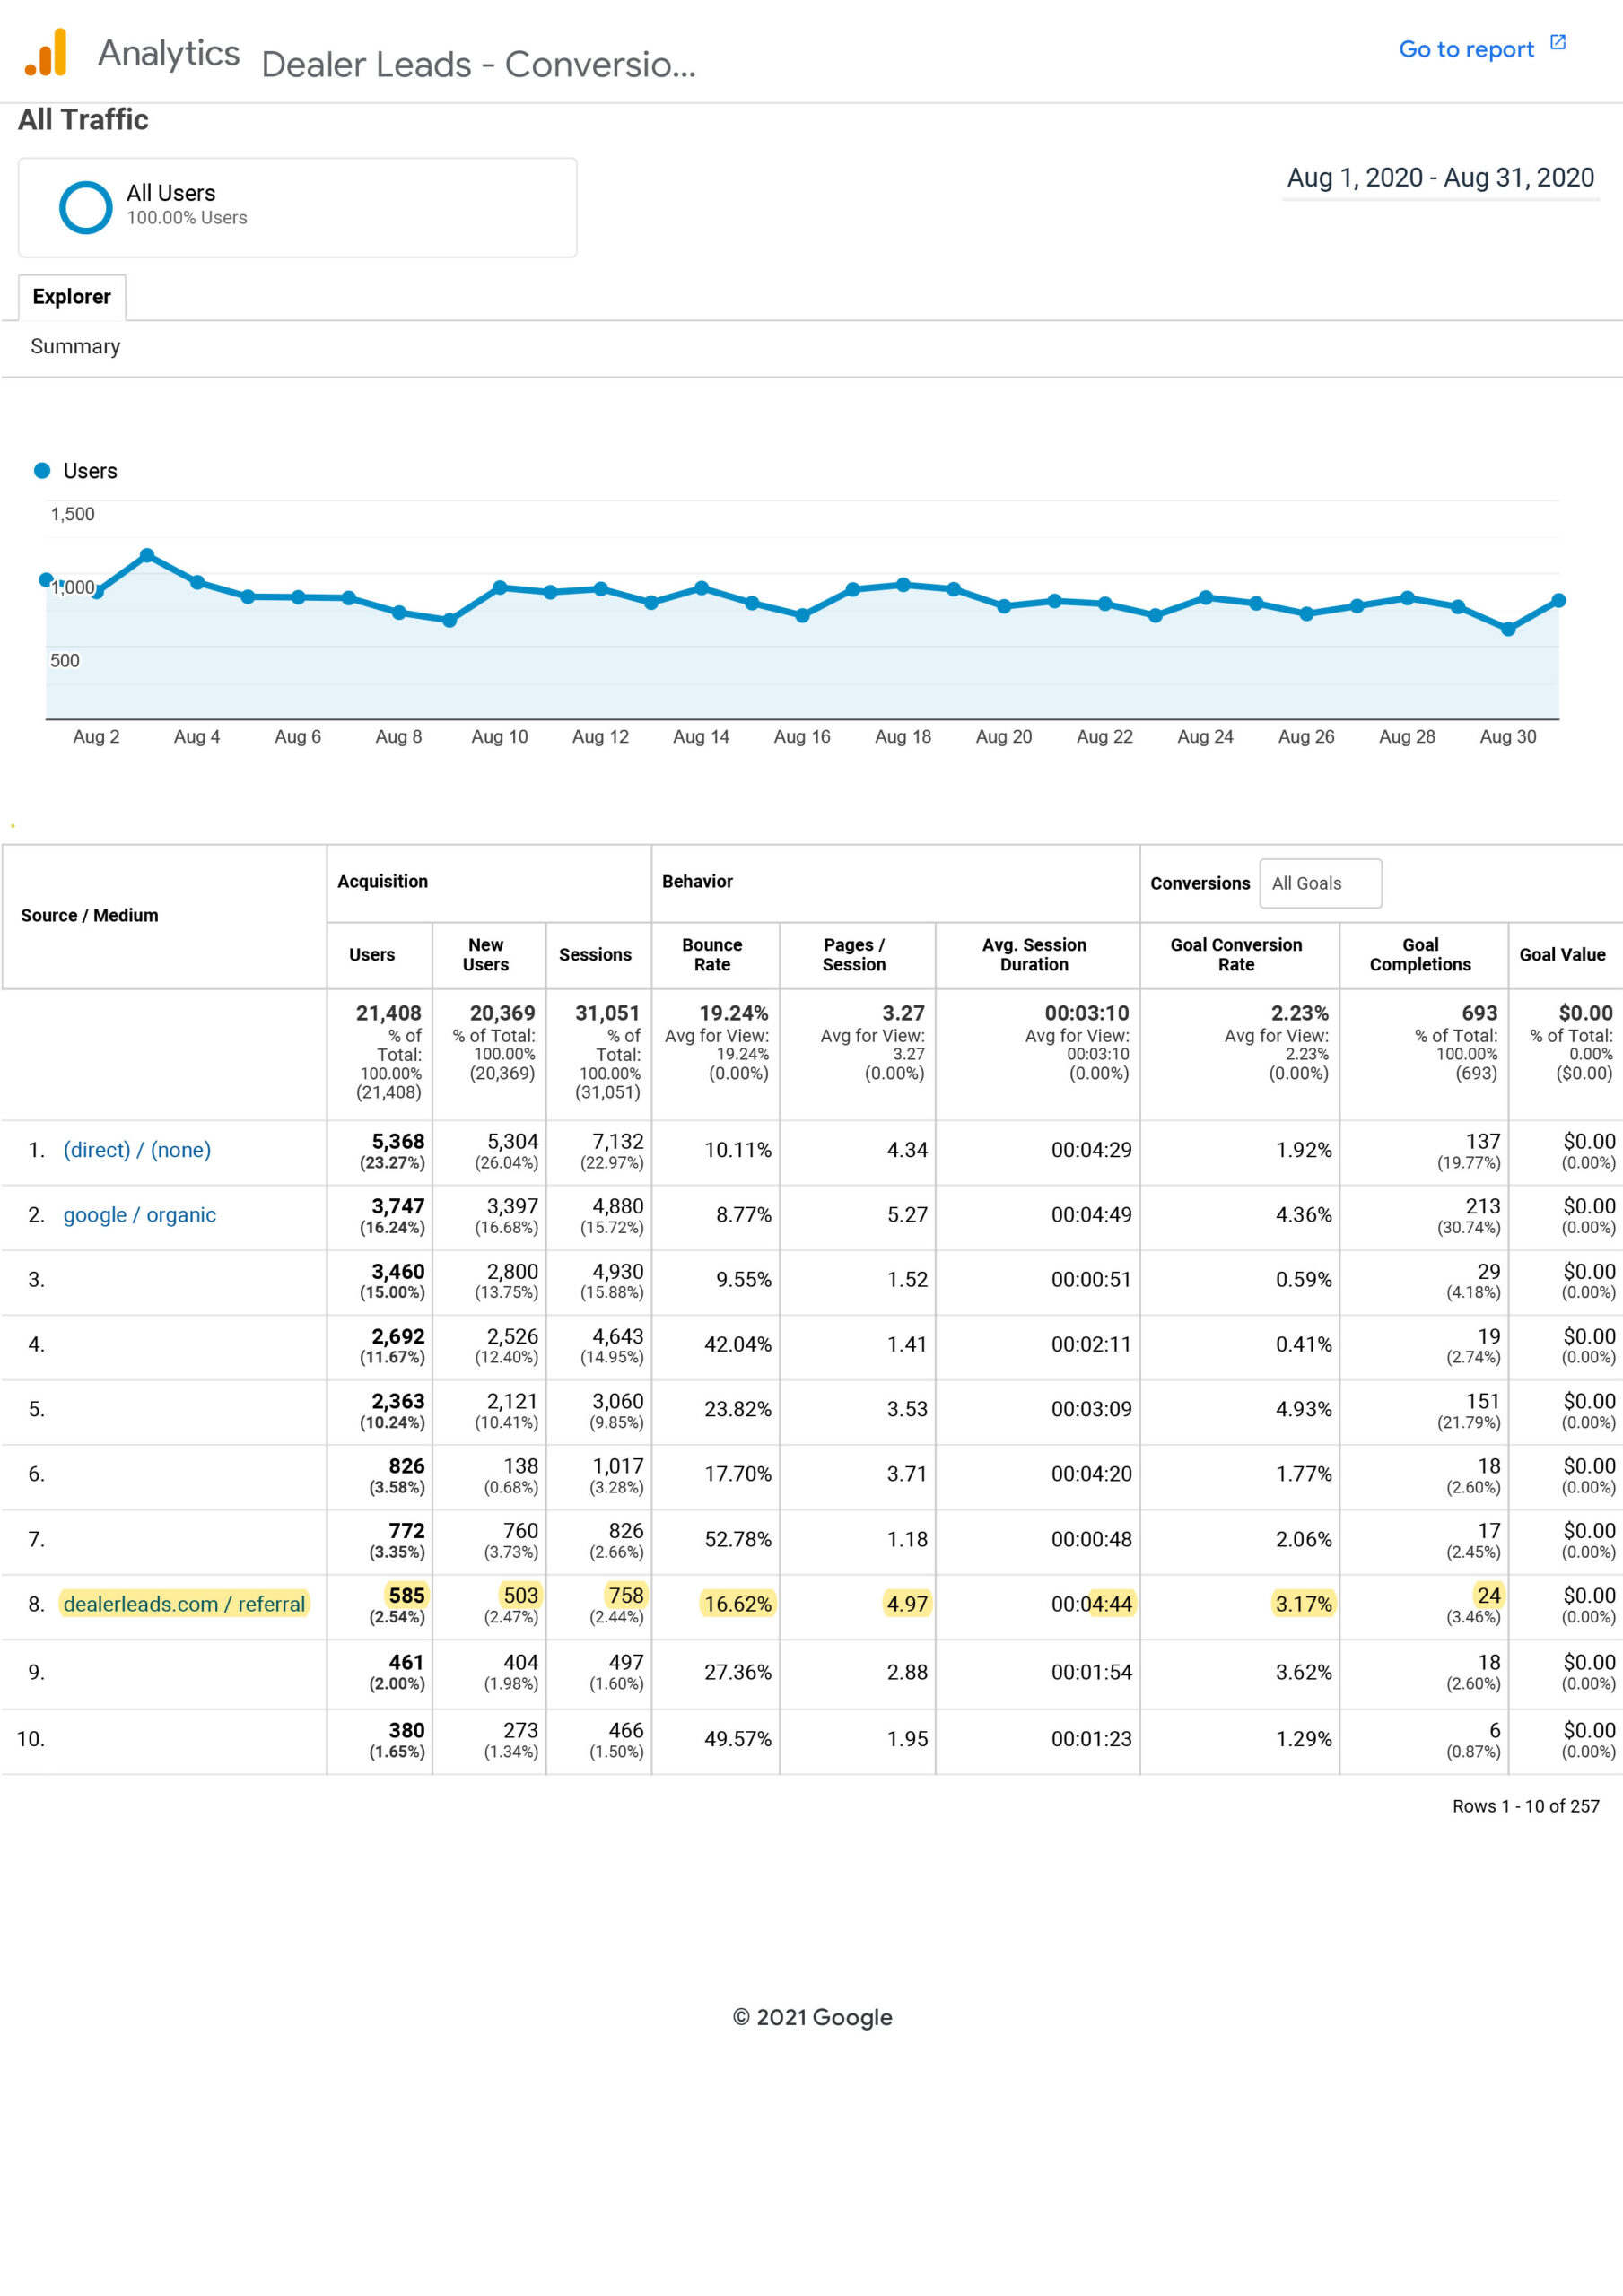Viewport: 1623px width, 2296px height.
Task: Click the Dealer Leads - Conversio... report title
Action: [x=478, y=64]
